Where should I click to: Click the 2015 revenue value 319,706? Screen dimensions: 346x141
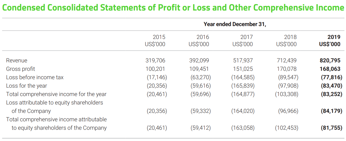[155, 61]
